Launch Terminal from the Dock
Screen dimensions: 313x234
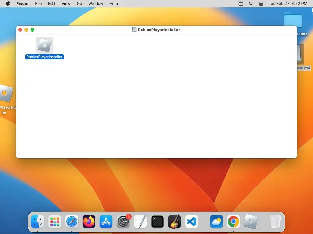tap(157, 222)
